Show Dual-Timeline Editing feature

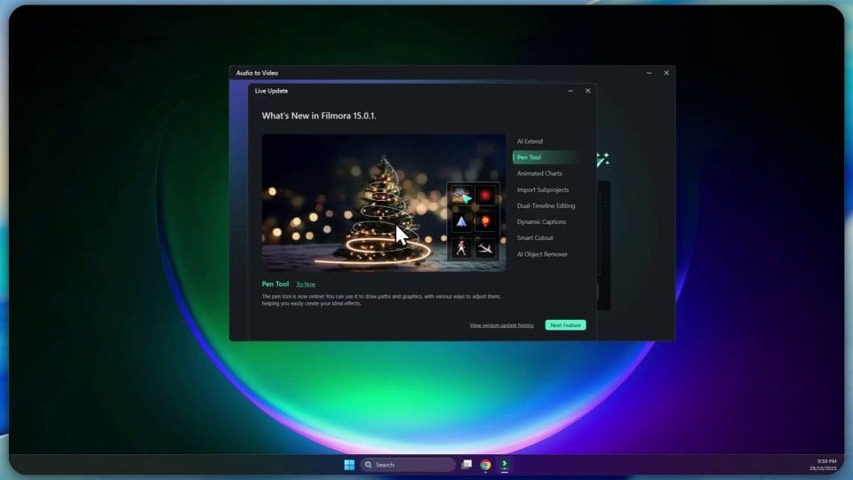(547, 205)
